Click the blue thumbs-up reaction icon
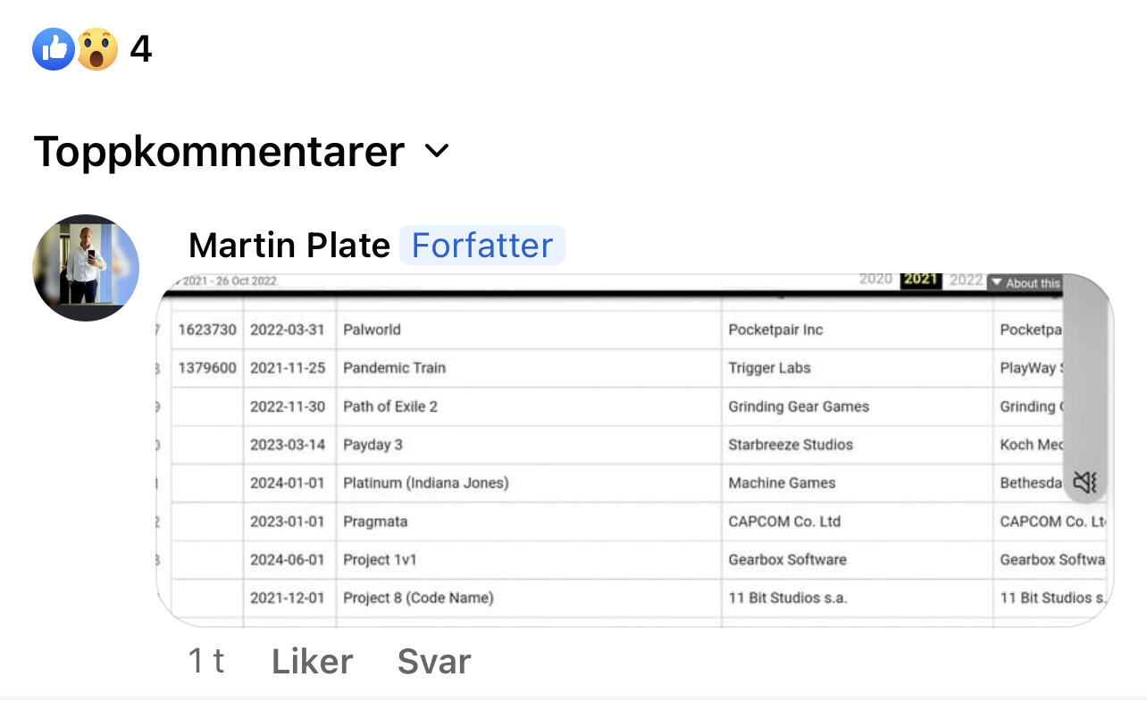 (53, 48)
